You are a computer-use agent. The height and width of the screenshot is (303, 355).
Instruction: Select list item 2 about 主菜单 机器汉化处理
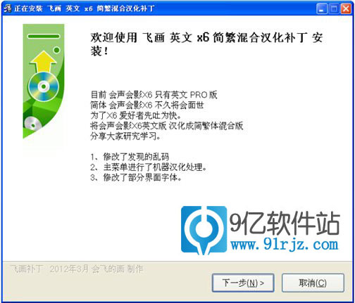pyautogui.click(x=149, y=167)
